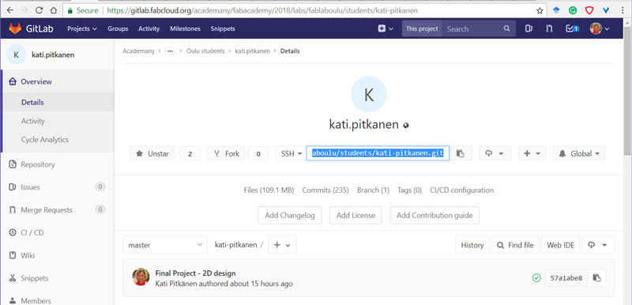Copy the SSH clone URL to clipboard
Image resolution: width=632 pixels, height=305 pixels.
[461, 153]
